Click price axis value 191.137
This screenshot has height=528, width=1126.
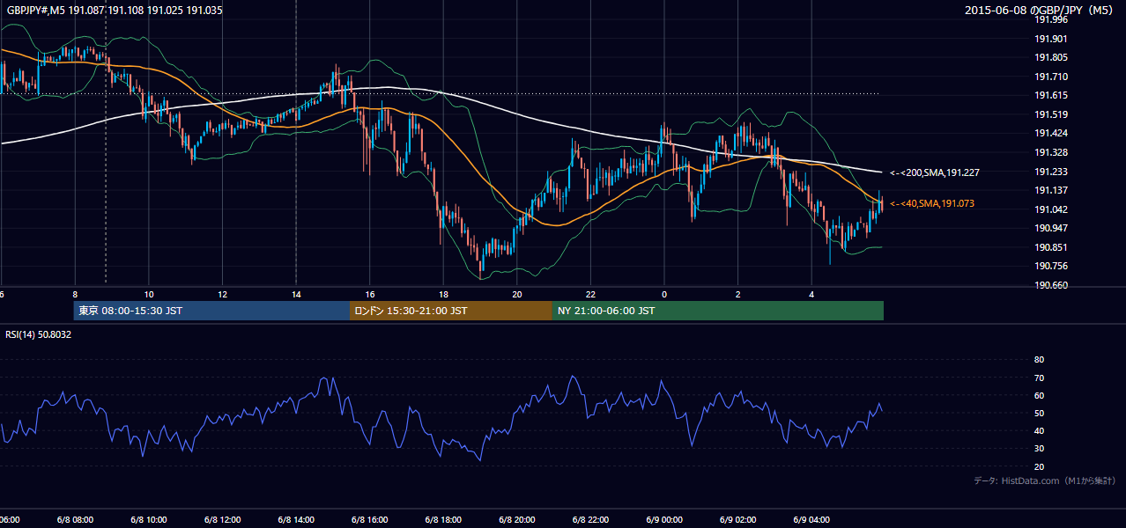[x=1050, y=190]
